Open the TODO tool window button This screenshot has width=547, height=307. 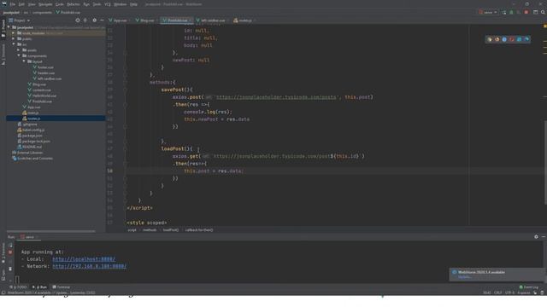(18, 287)
